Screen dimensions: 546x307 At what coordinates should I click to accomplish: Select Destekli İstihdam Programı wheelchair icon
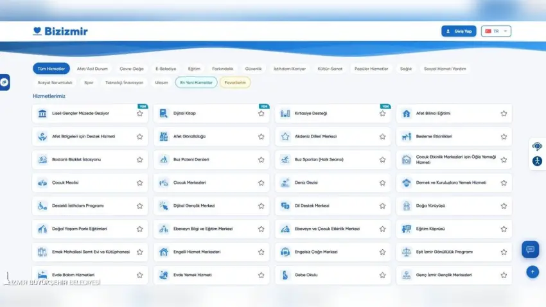pos(42,206)
